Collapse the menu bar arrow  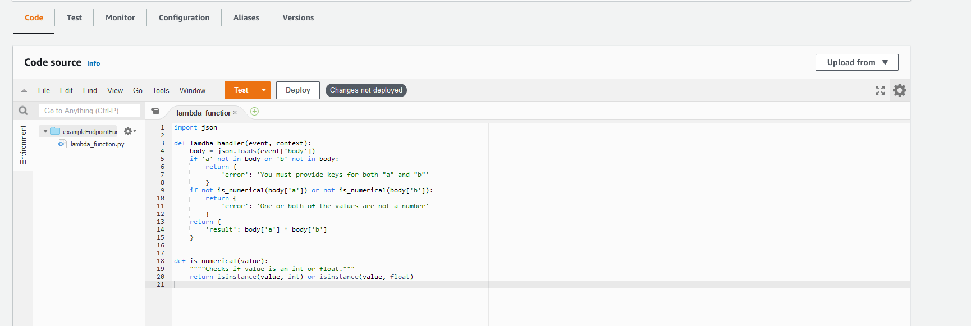click(x=24, y=90)
